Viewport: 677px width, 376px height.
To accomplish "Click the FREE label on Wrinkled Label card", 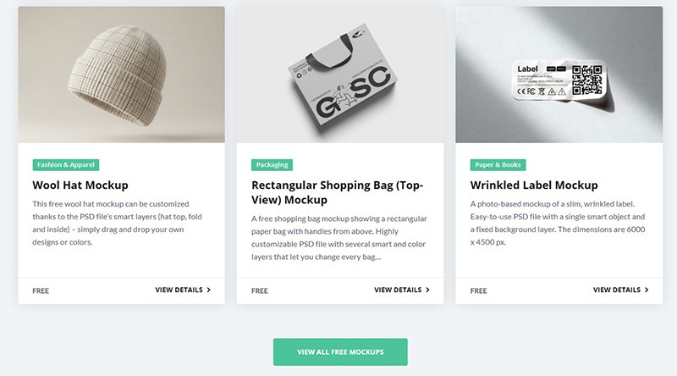I will coord(478,290).
